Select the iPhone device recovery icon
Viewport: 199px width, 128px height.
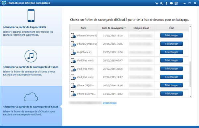pos(31,16)
